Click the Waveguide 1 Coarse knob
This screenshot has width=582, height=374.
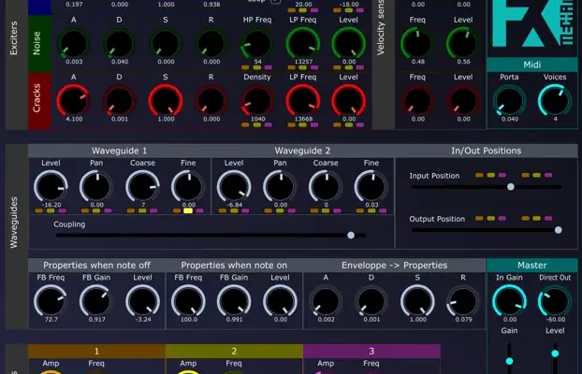tap(142, 186)
